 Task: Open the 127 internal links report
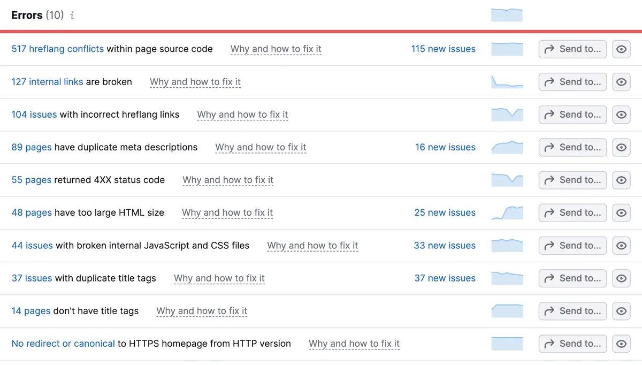pos(47,82)
